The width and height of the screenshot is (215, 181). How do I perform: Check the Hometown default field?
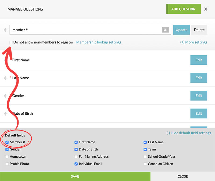(7, 157)
